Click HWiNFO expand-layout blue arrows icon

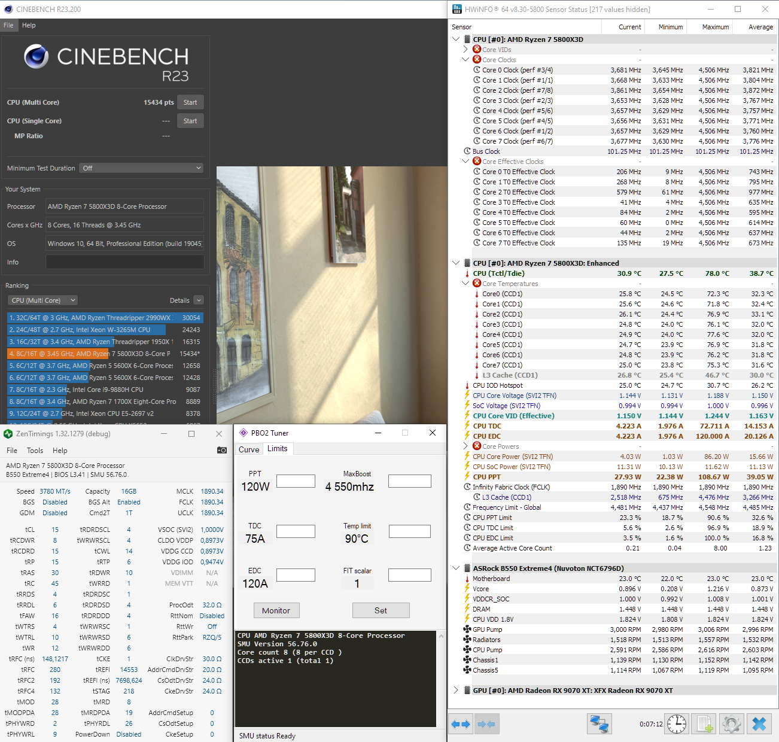point(461,724)
